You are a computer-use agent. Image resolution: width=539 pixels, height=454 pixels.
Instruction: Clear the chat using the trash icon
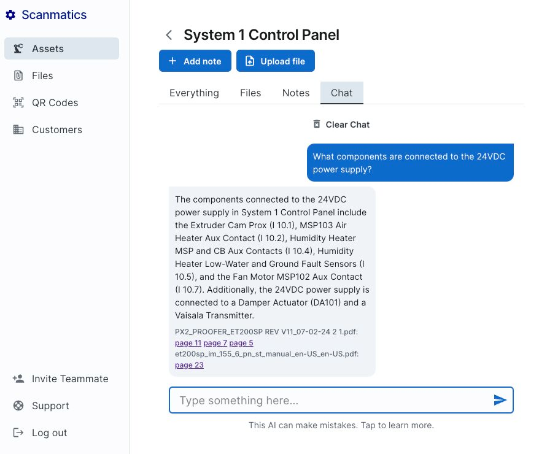[317, 124]
